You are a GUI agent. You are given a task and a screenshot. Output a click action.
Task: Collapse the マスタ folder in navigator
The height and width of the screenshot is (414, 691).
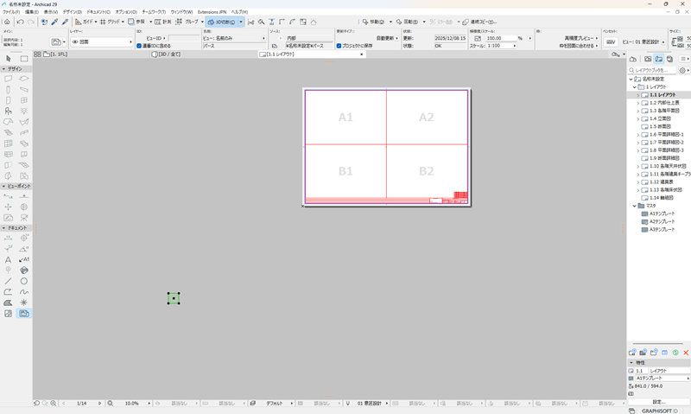[x=635, y=206]
